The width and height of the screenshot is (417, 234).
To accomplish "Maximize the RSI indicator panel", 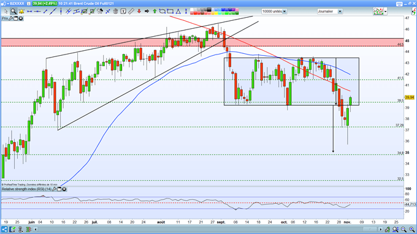I will click(x=59, y=189).
